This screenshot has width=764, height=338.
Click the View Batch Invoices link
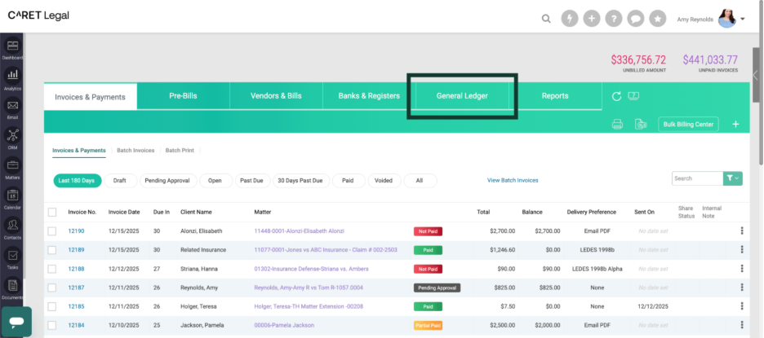(x=513, y=180)
